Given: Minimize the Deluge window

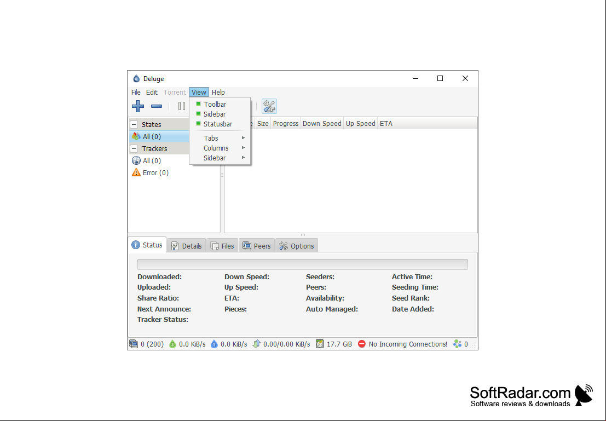Looking at the screenshot, I should coord(415,78).
